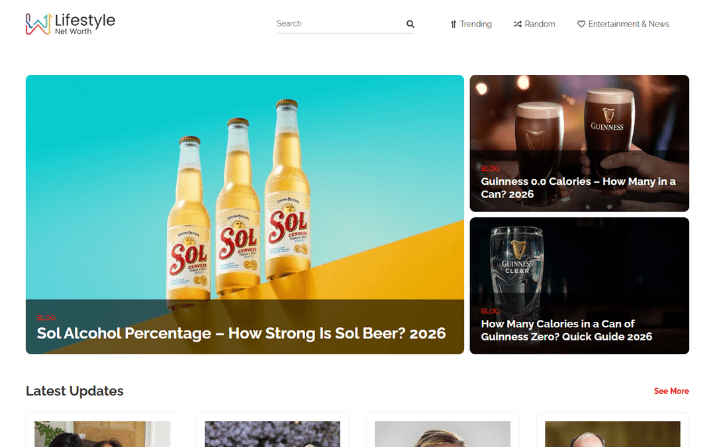Click BLOG tag above Sol Alcohol article
This screenshot has width=715, height=447.
coord(46,318)
